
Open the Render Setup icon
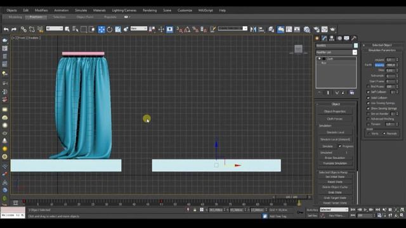[317, 30]
